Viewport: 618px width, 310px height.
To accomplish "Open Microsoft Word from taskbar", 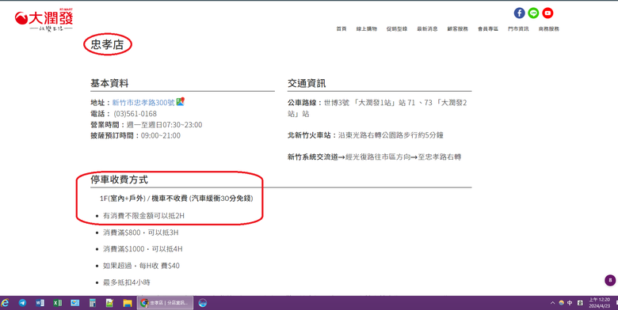I will (40, 303).
